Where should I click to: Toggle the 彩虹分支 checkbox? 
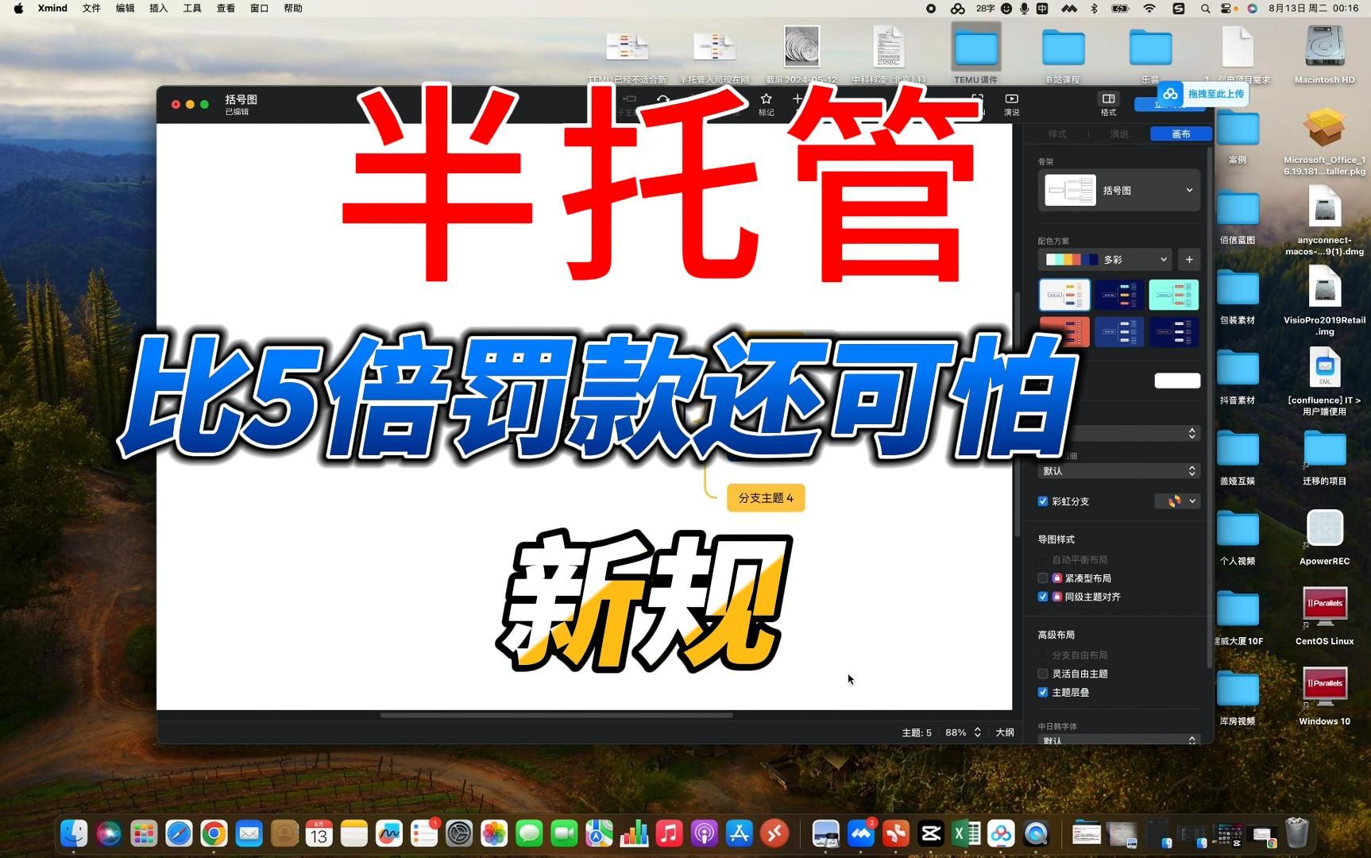1043,501
